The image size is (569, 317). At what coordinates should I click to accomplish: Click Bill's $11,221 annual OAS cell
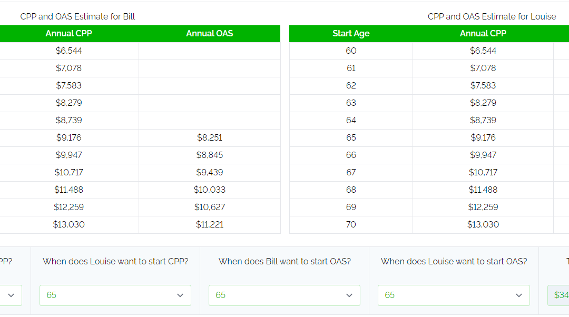[209, 225]
